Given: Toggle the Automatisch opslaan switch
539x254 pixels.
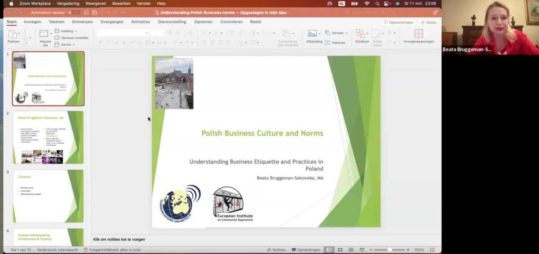Looking at the screenshot, I should (x=74, y=13).
